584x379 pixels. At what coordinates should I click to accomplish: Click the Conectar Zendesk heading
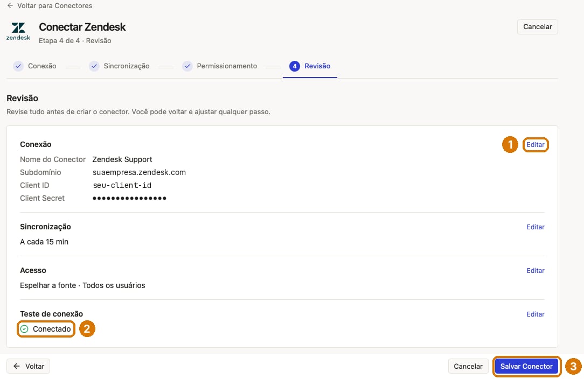coord(82,27)
